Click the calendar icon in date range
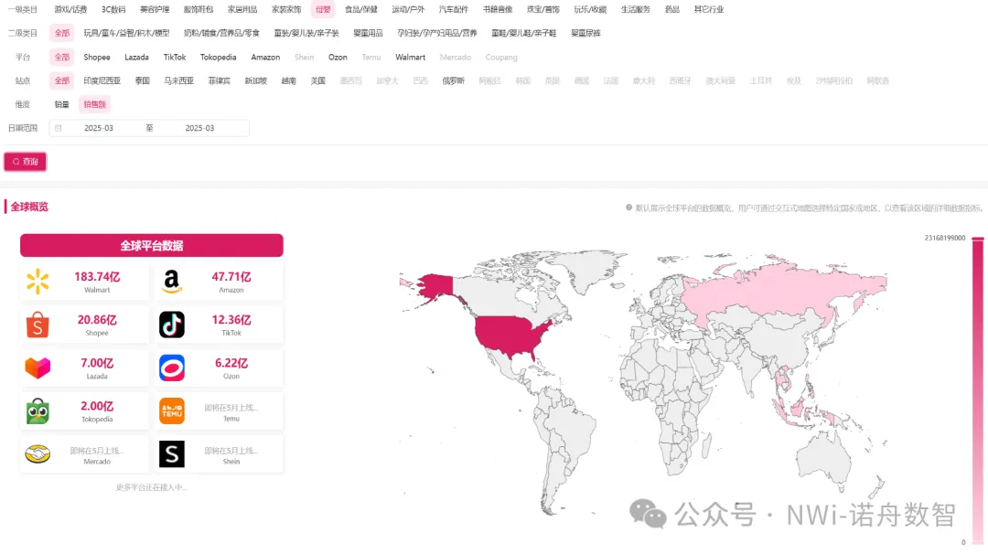Image resolution: width=988 pixels, height=554 pixels. (x=59, y=128)
